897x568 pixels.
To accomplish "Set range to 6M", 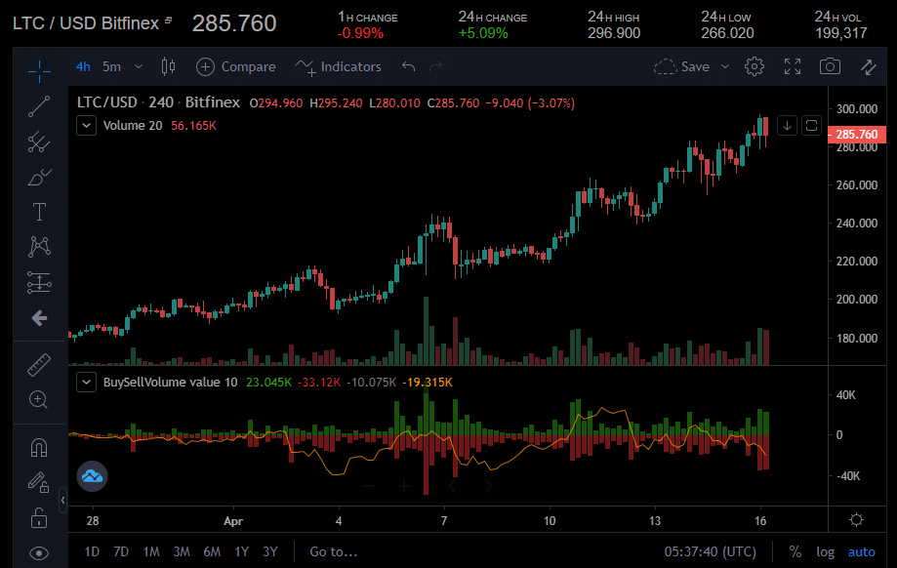I will click(212, 551).
